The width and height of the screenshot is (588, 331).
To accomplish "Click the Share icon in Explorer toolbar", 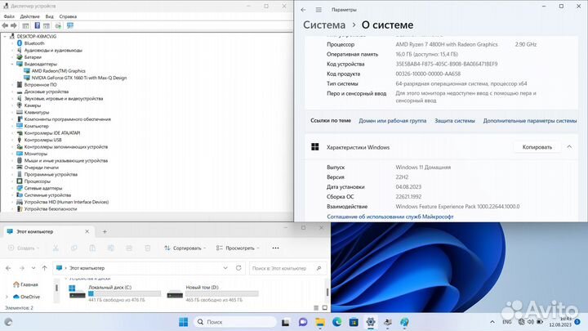I will [129, 248].
